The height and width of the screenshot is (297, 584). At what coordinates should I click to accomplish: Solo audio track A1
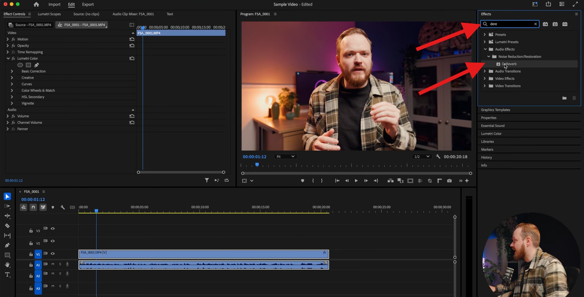pos(60,264)
